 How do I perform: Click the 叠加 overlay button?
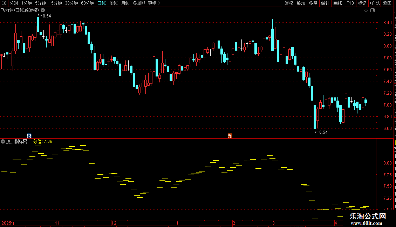pyautogui.click(x=301, y=3)
